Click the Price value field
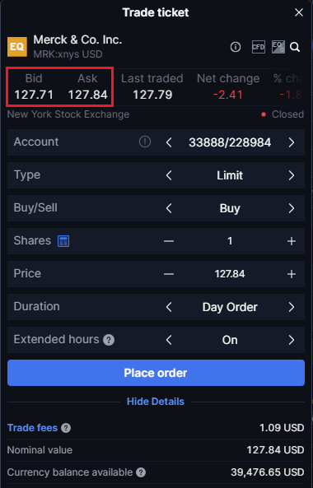Image resolution: width=313 pixels, height=488 pixels. pyautogui.click(x=230, y=274)
